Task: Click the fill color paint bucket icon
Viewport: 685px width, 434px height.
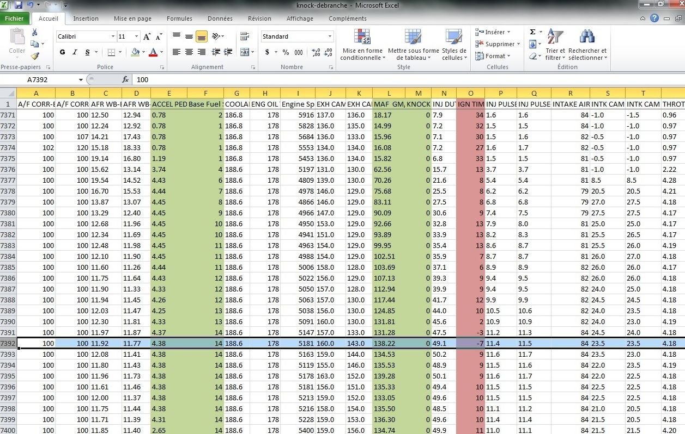Action: pyautogui.click(x=136, y=53)
